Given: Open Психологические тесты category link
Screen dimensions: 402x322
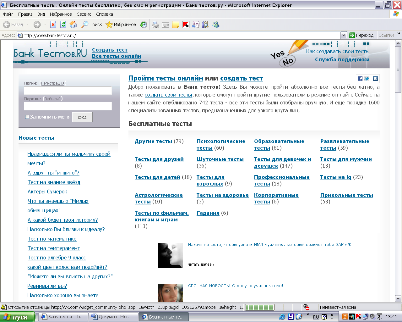Looking at the screenshot, I should (221, 145).
